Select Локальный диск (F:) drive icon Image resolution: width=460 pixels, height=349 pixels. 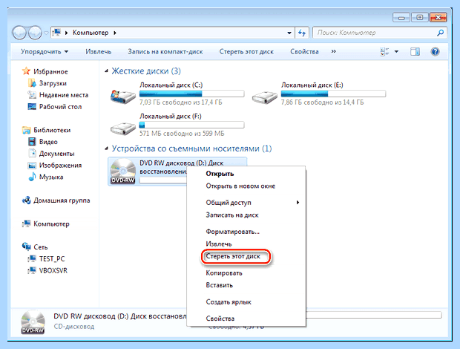[123, 128]
